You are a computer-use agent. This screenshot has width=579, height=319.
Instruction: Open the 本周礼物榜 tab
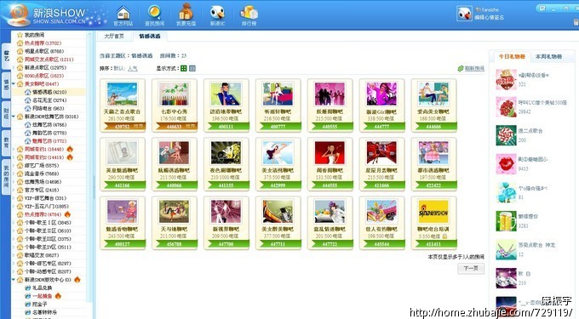click(548, 56)
